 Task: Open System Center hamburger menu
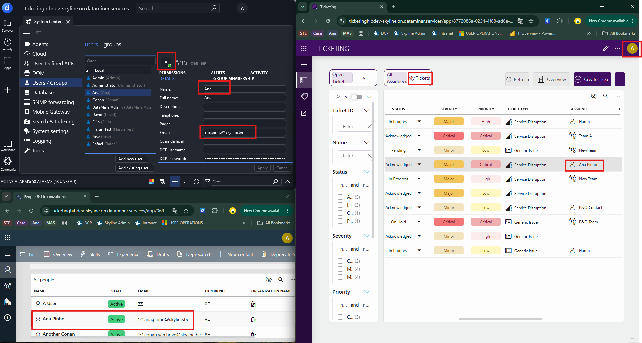point(26,32)
